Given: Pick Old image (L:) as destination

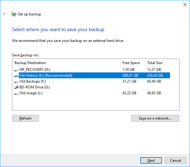Looking at the screenshot, I should 31,93.
